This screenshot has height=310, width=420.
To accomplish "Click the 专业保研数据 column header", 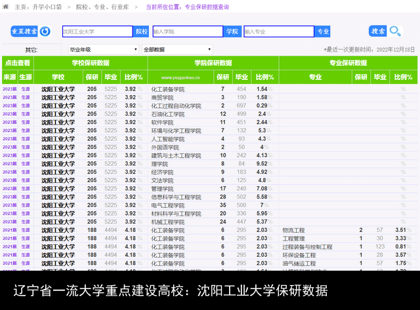I will pyautogui.click(x=348, y=63).
